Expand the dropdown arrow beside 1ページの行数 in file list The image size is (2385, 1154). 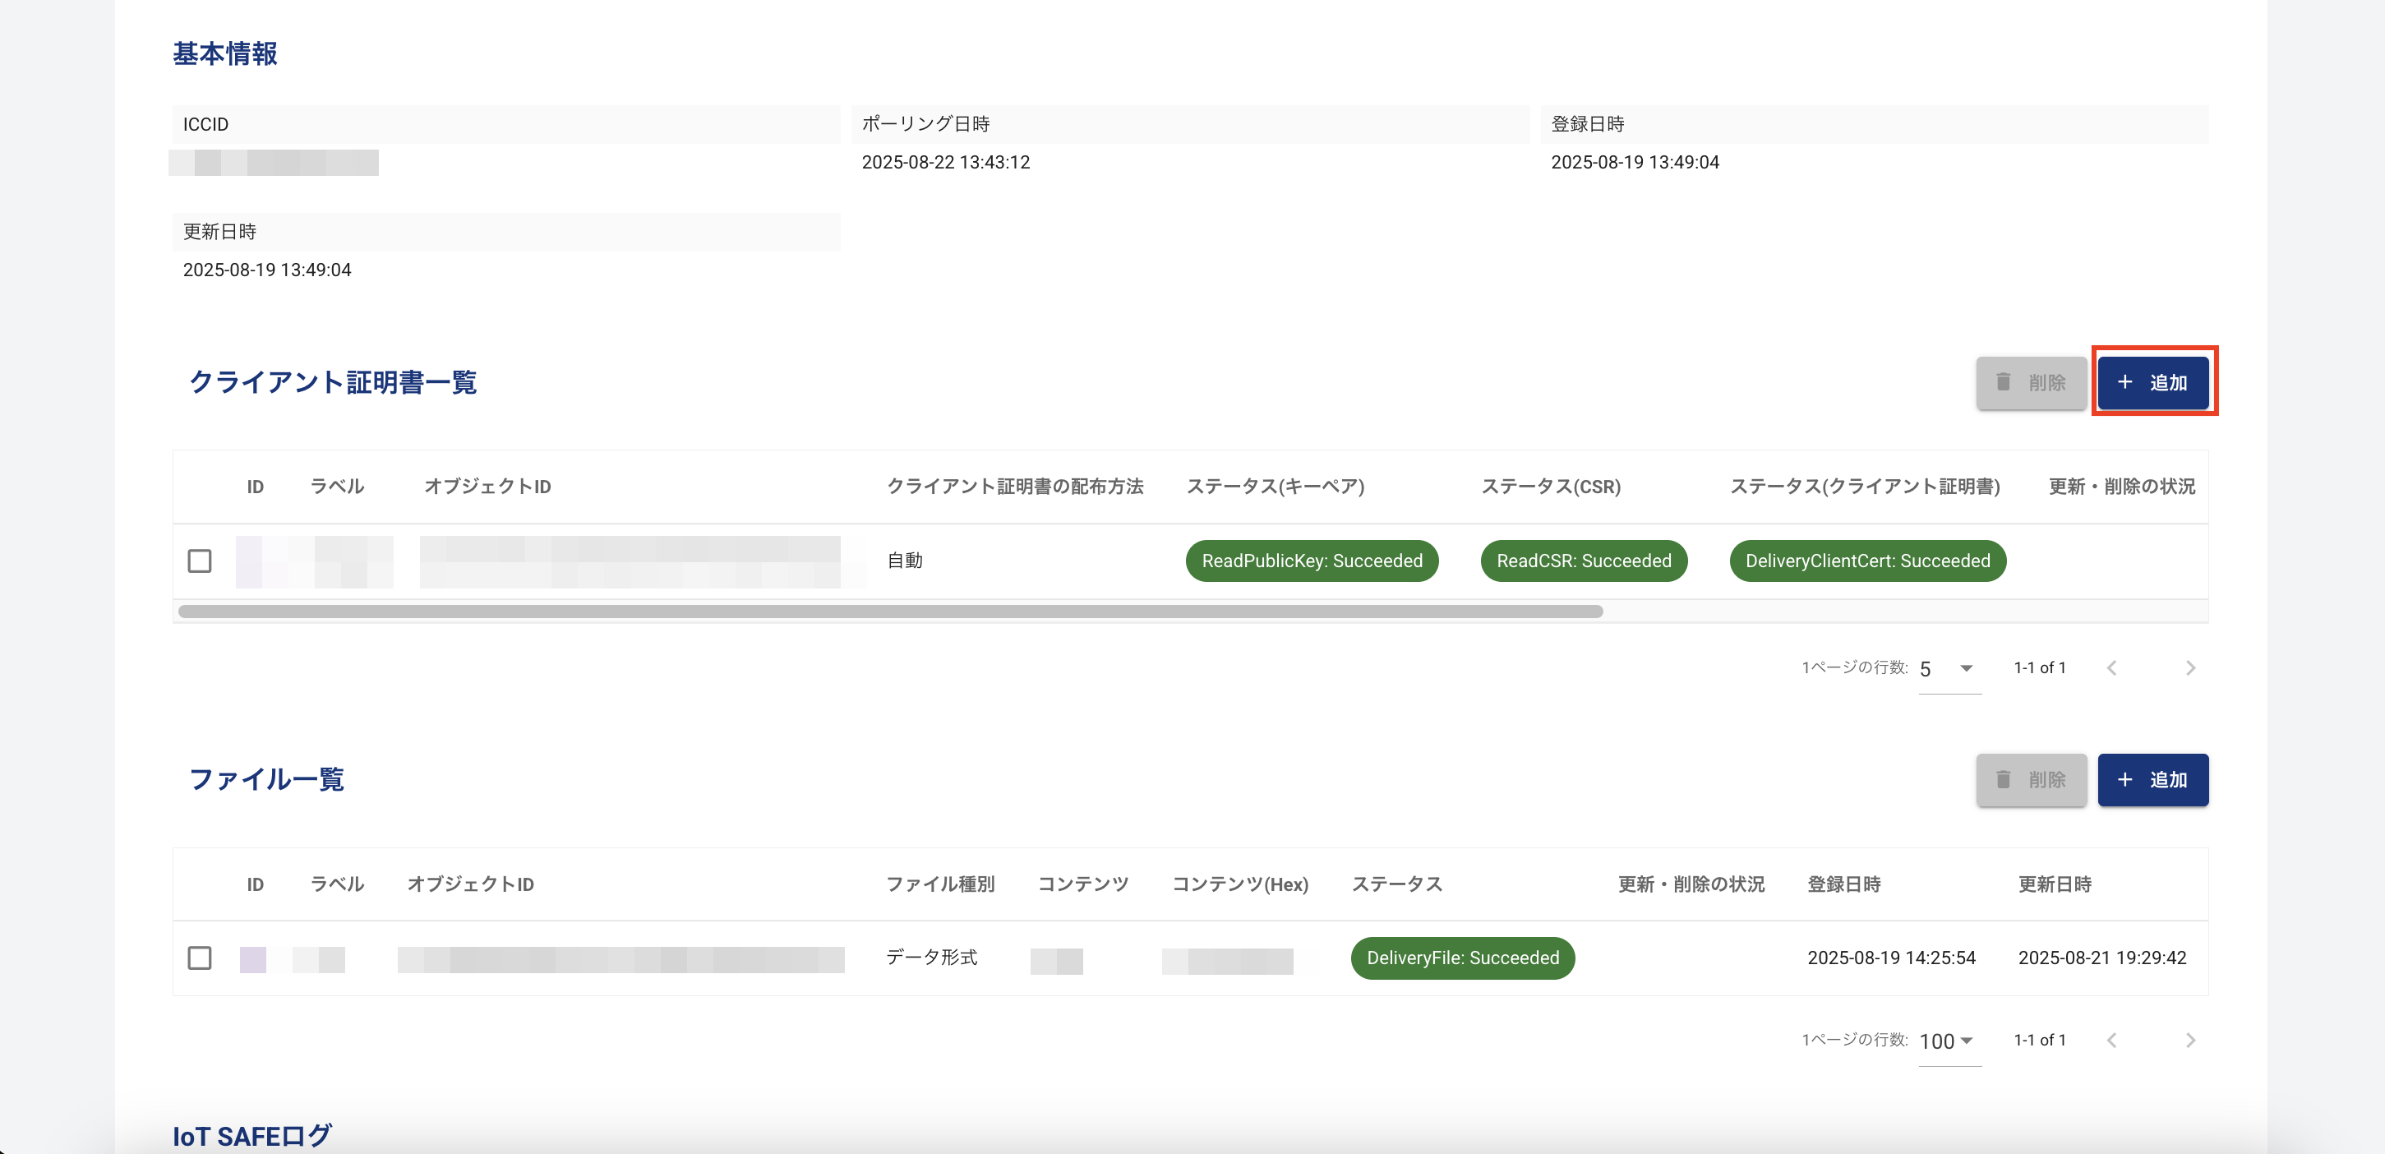point(1968,1041)
